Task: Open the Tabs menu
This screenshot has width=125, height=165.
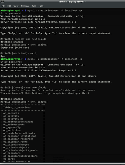Action: tap(34, 6)
